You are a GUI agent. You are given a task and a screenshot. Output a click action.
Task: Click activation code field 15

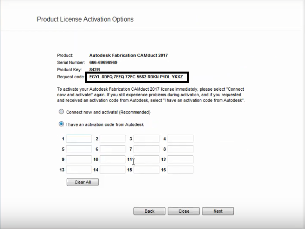click(x=147, y=170)
